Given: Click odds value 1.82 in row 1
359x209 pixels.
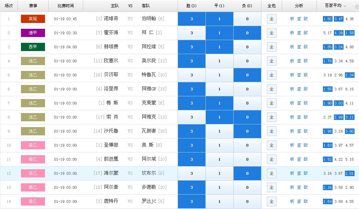Looking at the screenshot, I should (x=328, y=19).
